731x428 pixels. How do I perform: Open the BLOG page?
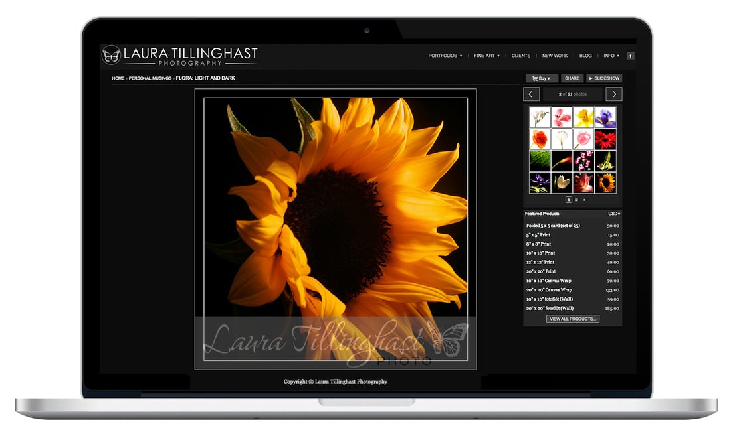[585, 56]
